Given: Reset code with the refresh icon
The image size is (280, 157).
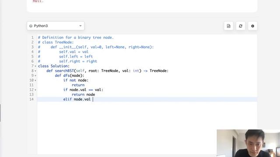Looking at the screenshot, I should pos(241,26).
